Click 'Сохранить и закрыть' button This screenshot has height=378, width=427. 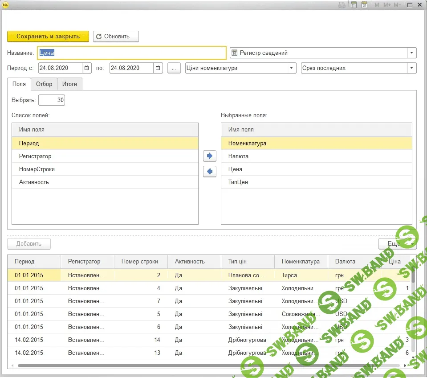pyautogui.click(x=48, y=37)
